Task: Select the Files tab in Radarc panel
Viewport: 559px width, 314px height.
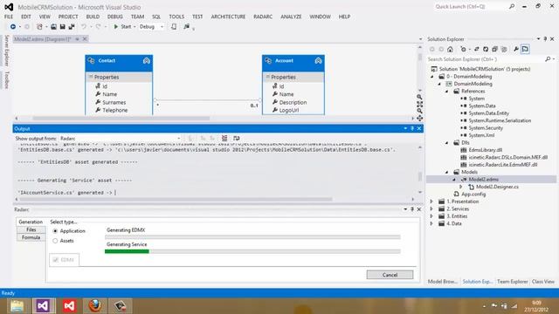Action: click(x=31, y=230)
